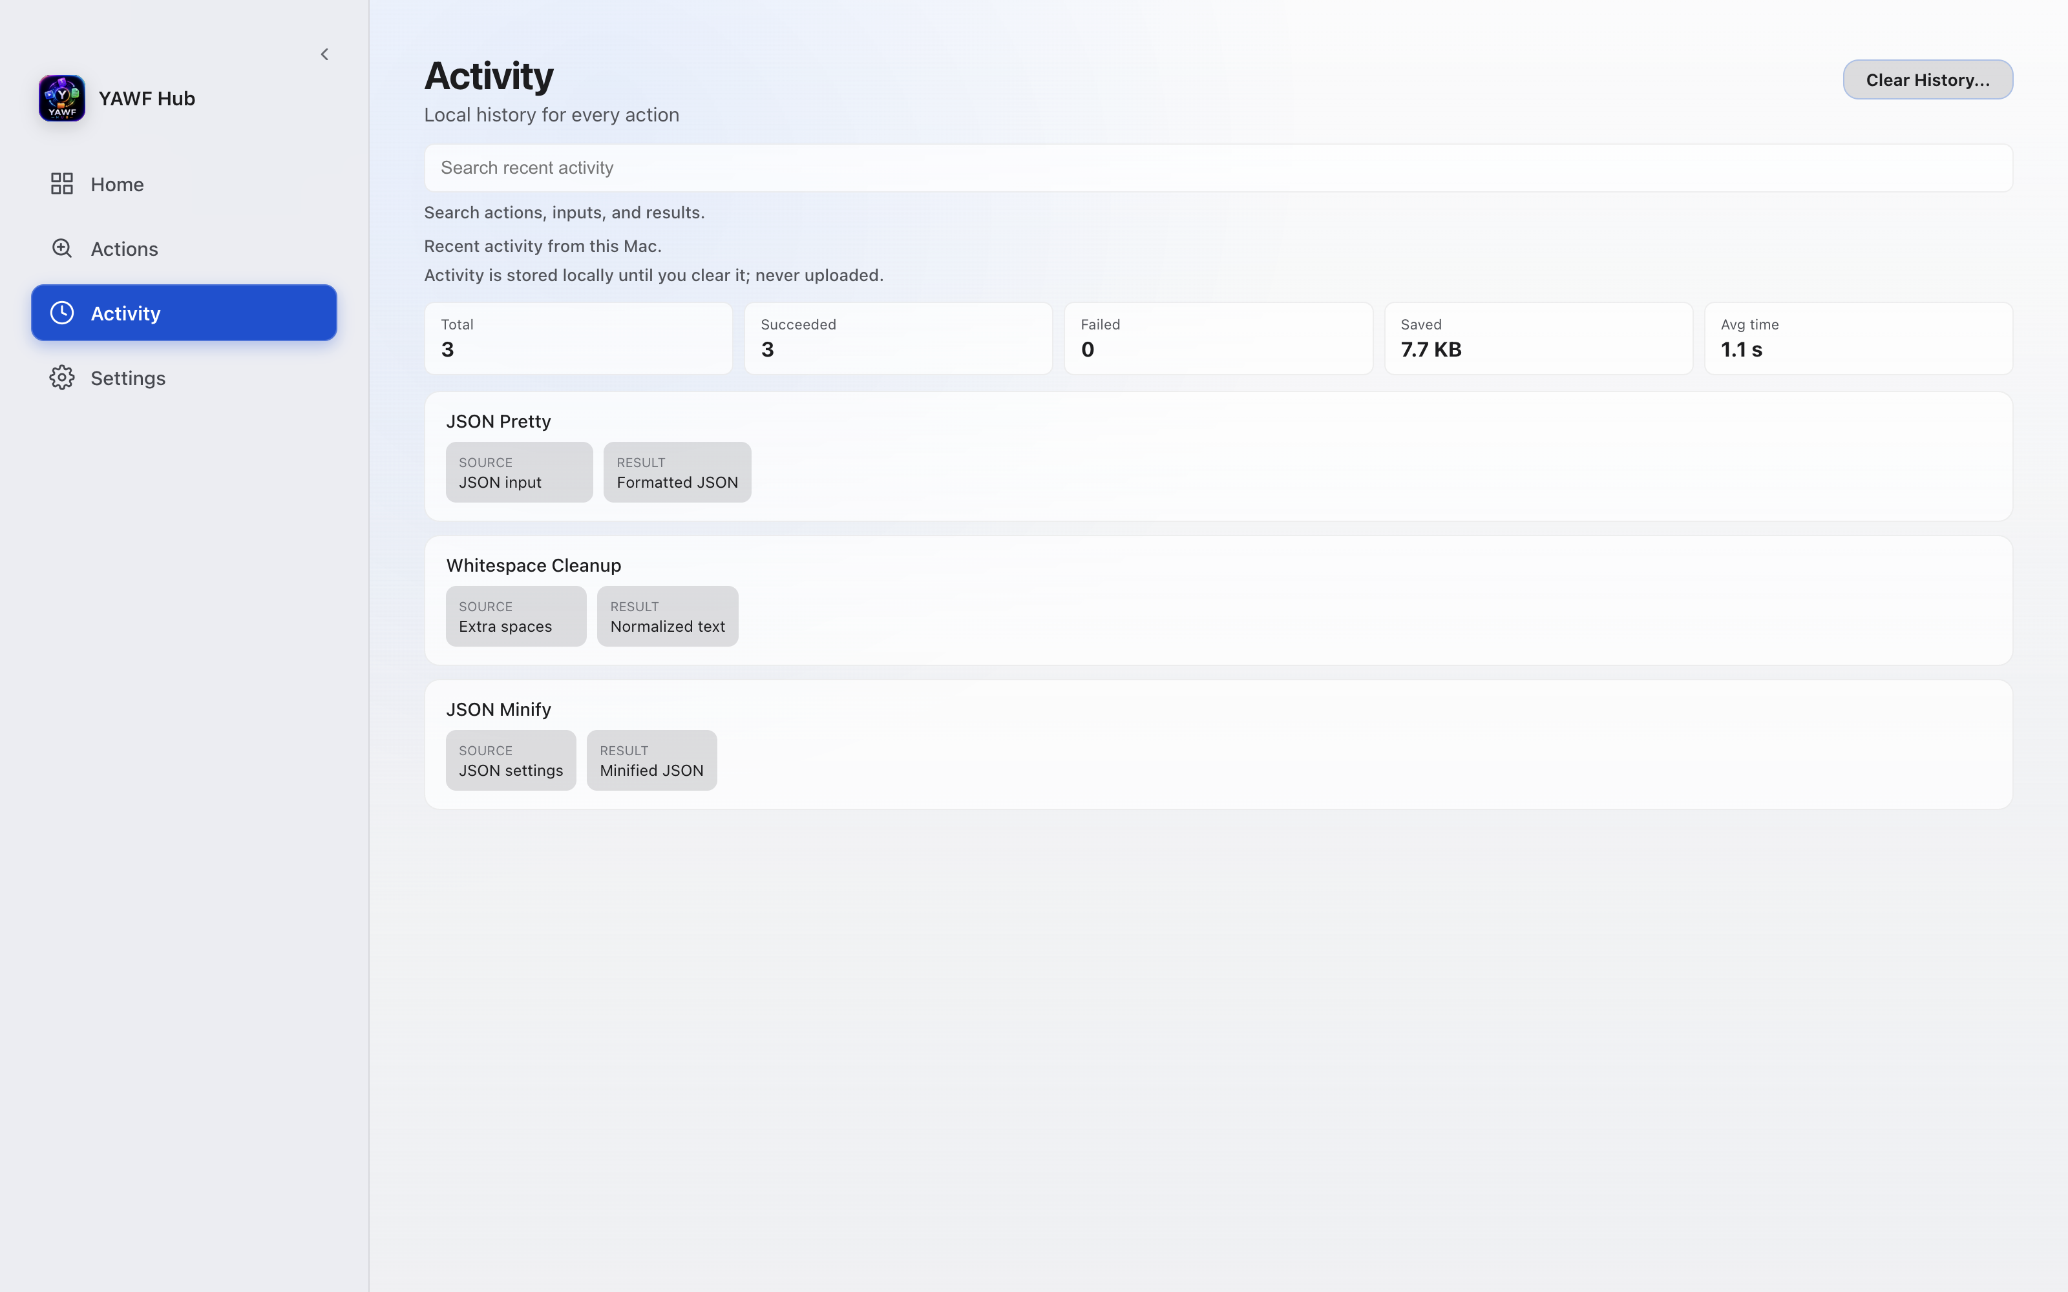The height and width of the screenshot is (1292, 2068).
Task: Click the Settings gear icon
Action: click(61, 378)
